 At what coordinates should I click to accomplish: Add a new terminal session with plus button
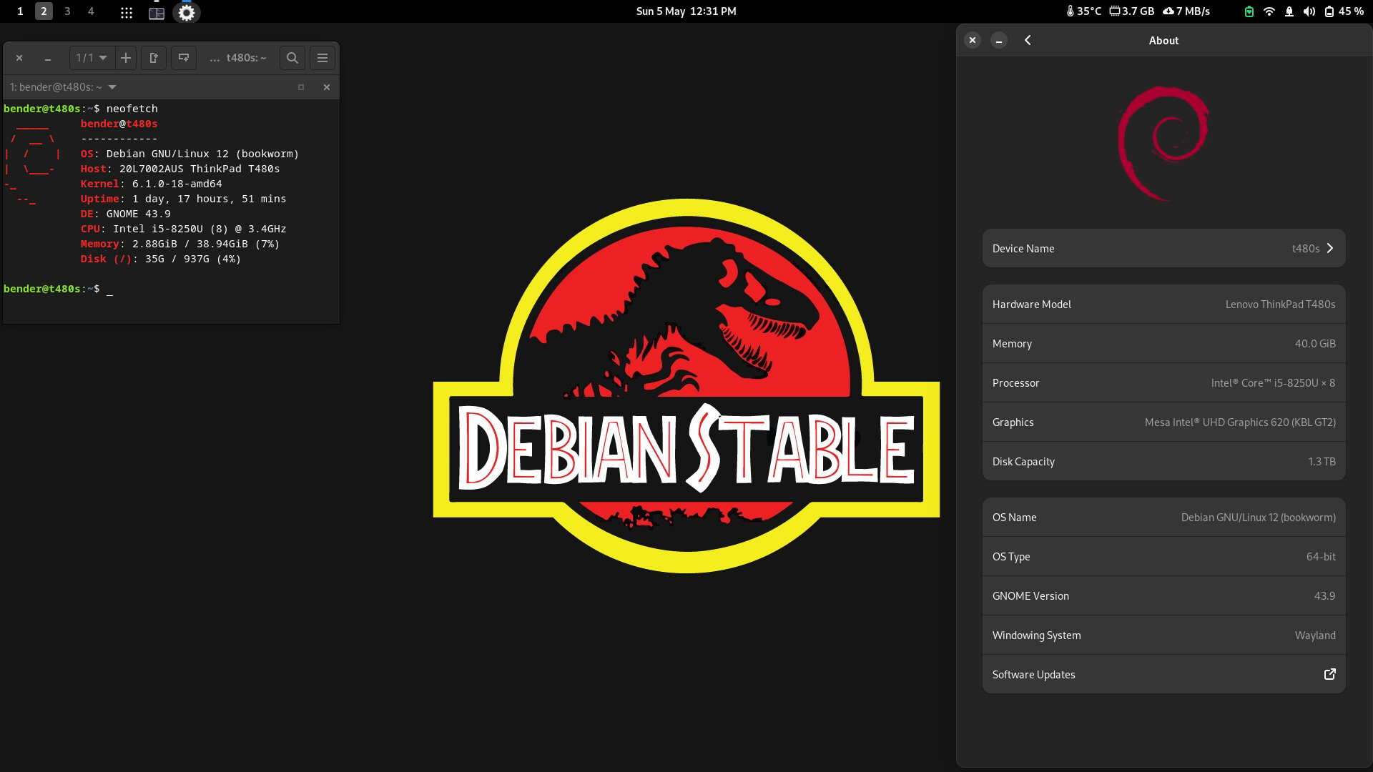[126, 58]
